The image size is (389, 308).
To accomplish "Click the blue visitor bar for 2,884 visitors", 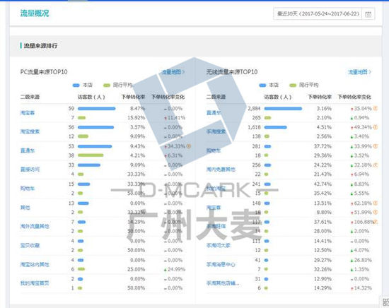I will 283,109.
